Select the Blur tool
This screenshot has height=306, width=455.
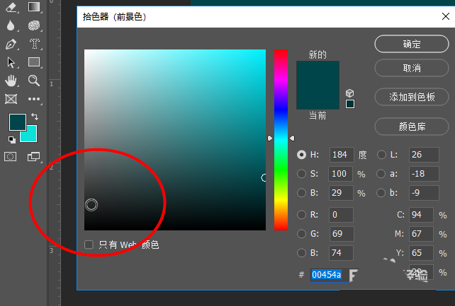coord(11,25)
